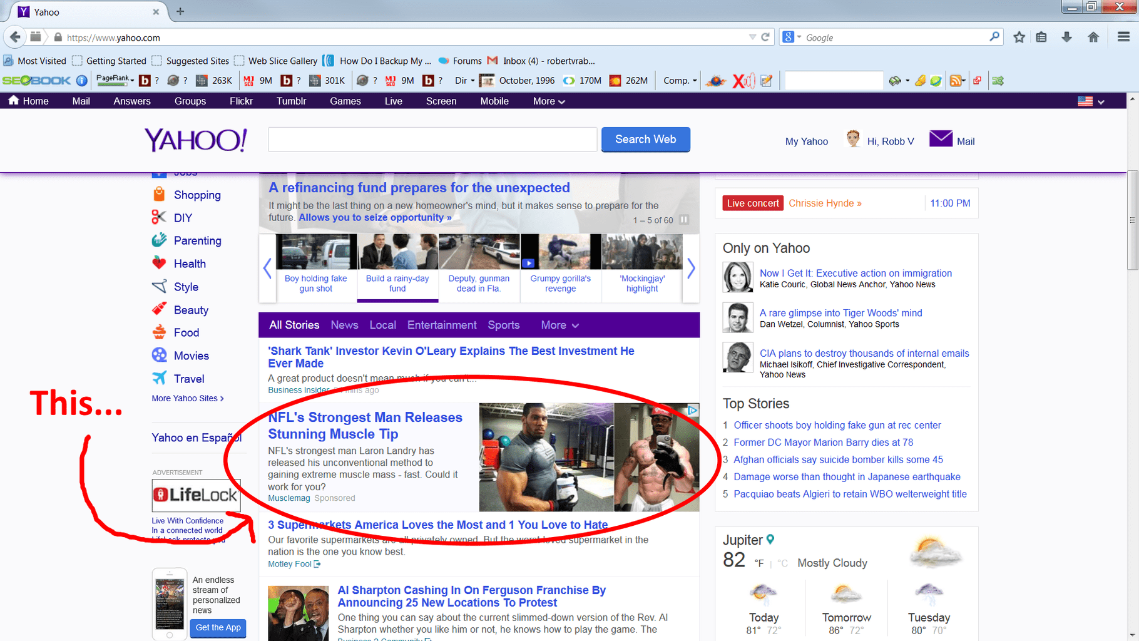The width and height of the screenshot is (1139, 641).
Task: Click the Yahoo logo
Action: 196,140
